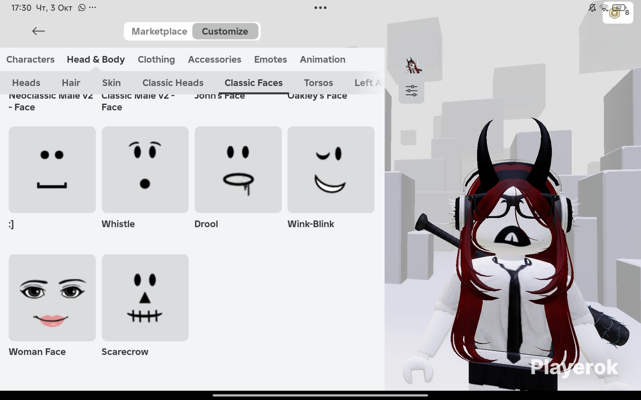Open the Animation tab
This screenshot has height=400, width=641.
(x=323, y=60)
